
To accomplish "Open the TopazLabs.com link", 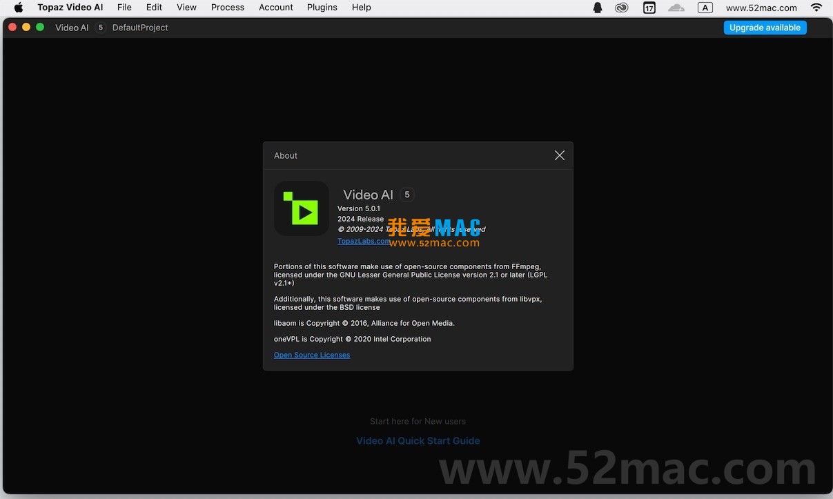I will [x=363, y=241].
